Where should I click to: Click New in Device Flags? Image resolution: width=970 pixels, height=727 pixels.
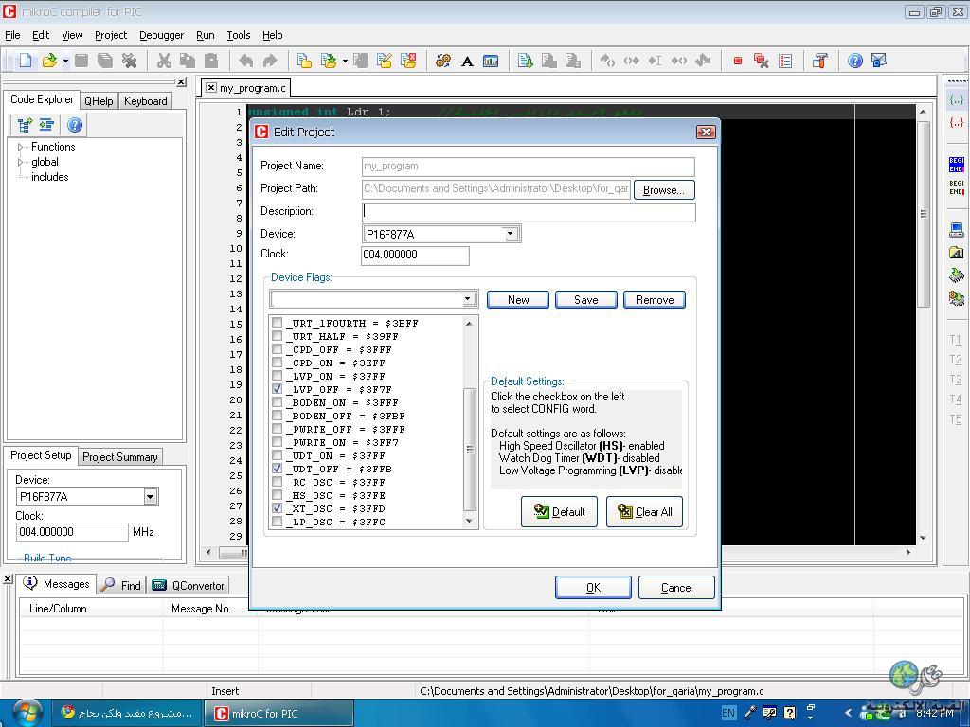point(518,300)
